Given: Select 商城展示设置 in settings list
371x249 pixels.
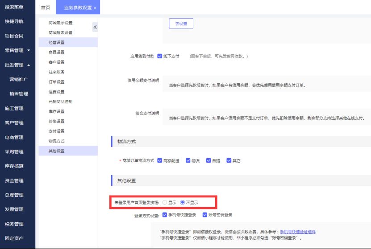Looking at the screenshot, I should 60,23.
